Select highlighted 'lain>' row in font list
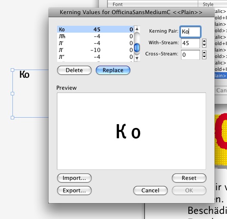Viewport: 227px width, 219px height. [x=221, y=76]
